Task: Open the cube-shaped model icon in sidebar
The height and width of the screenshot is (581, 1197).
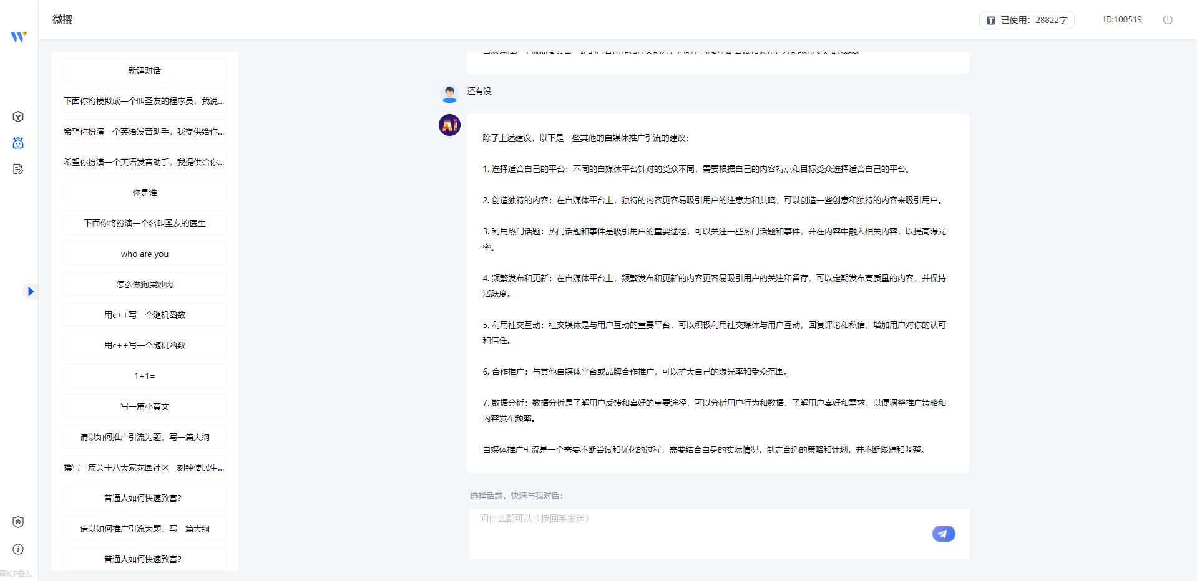Action: (x=18, y=116)
